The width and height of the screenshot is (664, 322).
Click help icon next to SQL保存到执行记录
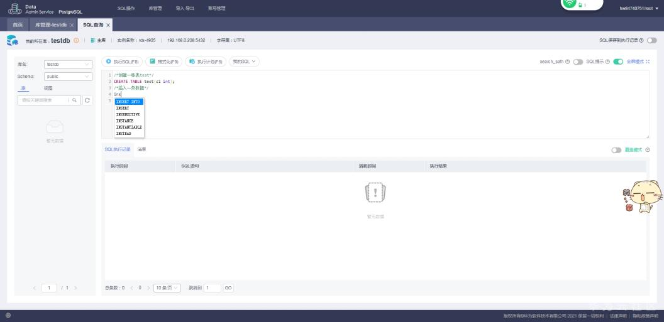[x=641, y=41]
